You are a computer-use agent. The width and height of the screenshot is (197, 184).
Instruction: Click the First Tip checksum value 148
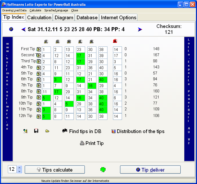(156, 49)
